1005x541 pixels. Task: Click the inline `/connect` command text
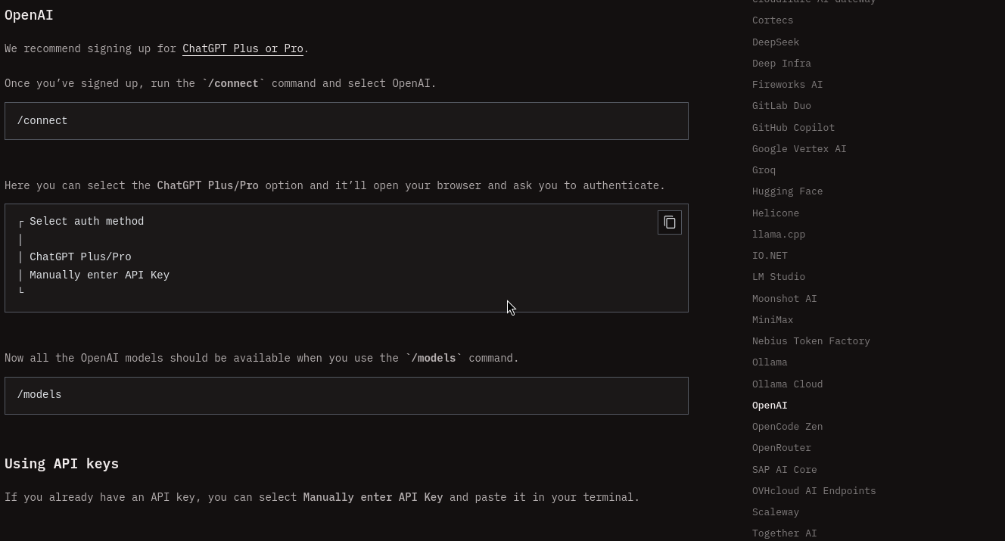(x=234, y=83)
